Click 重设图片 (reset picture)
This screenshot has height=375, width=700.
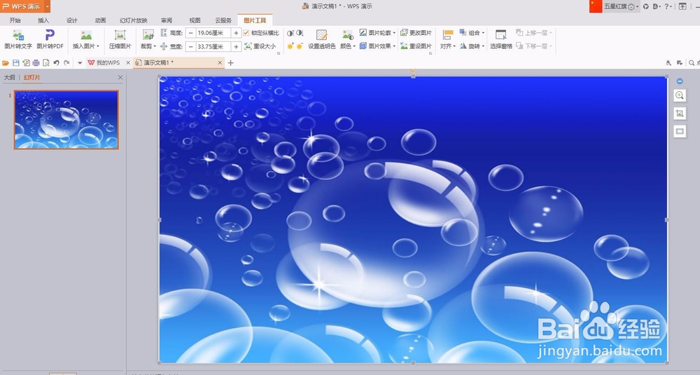pos(416,46)
